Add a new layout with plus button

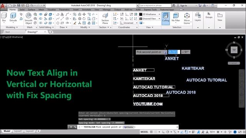38,131
